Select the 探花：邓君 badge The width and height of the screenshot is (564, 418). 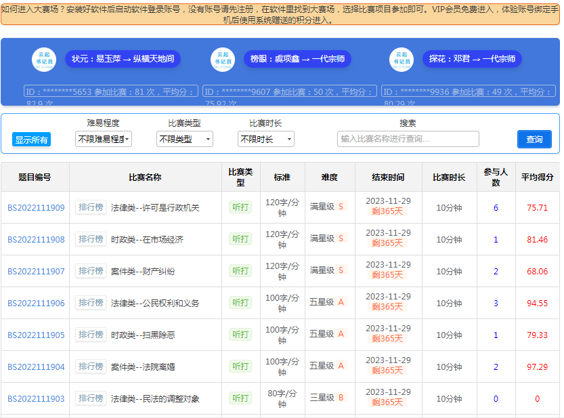473,59
